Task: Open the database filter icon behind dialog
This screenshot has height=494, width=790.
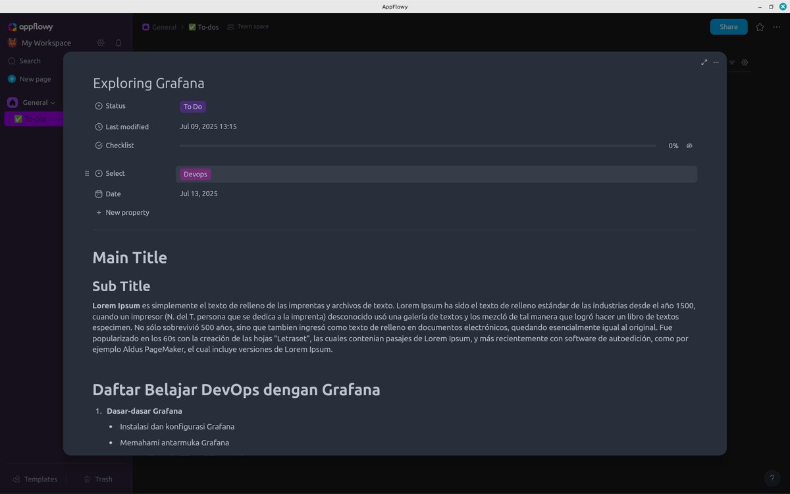Action: coord(731,63)
